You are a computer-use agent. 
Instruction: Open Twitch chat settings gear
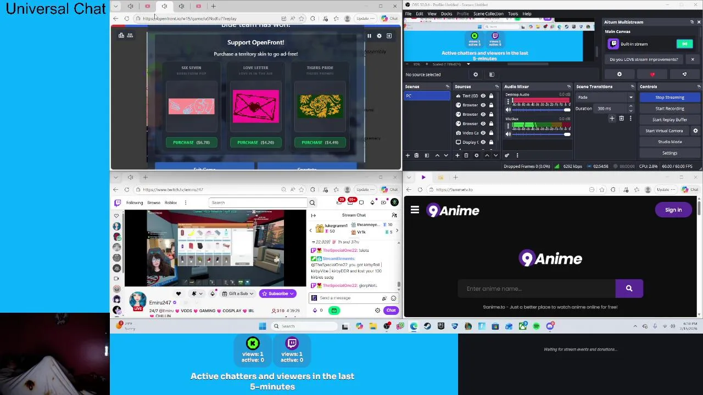(x=377, y=311)
